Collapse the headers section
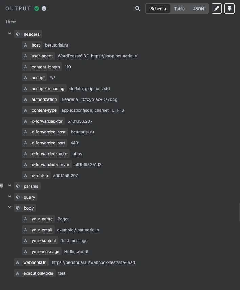The height and width of the screenshot is (290, 240). click(x=9, y=34)
